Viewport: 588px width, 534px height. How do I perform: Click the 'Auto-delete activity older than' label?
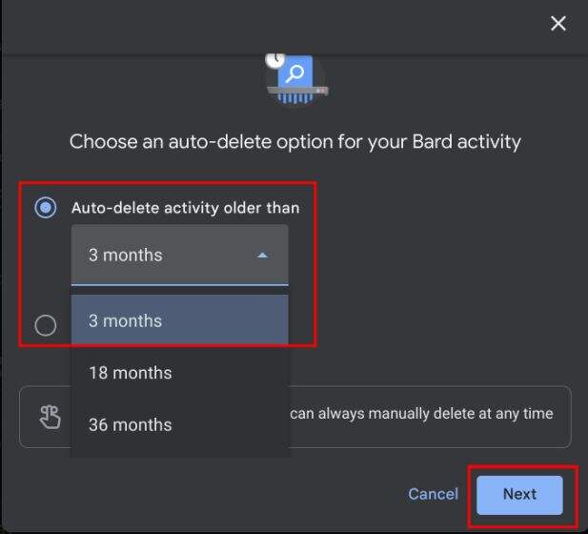coord(185,207)
